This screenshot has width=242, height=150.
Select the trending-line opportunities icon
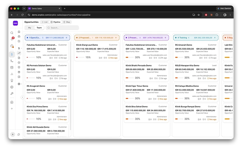tap(19, 53)
